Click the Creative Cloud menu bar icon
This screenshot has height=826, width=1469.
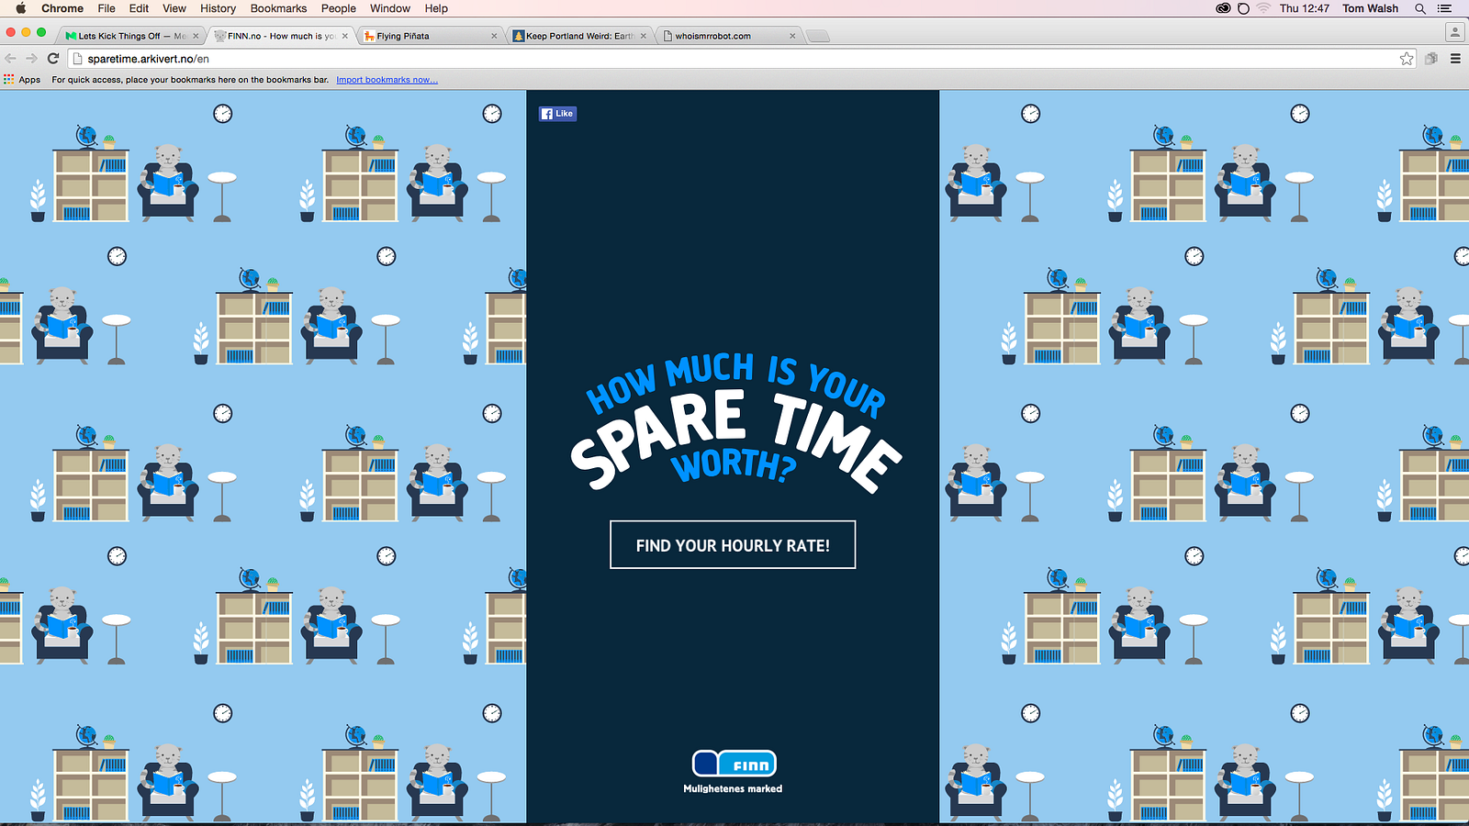[1223, 8]
